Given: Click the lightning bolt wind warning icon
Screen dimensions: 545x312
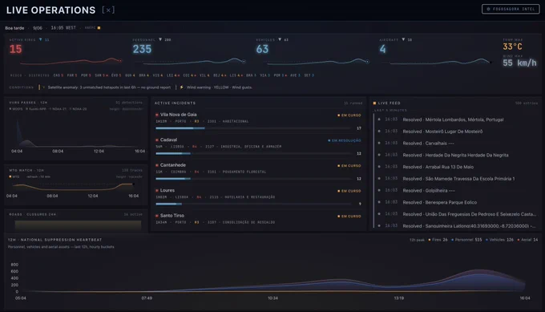Looking at the screenshot, I should click(181, 87).
